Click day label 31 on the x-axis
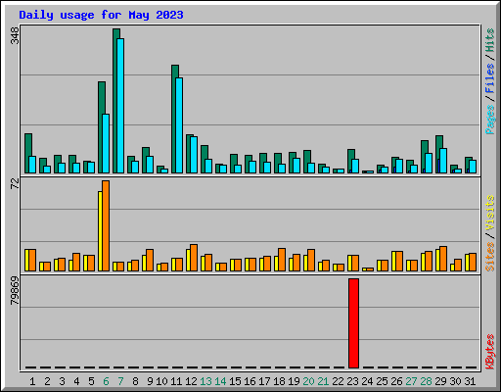This screenshot has width=501, height=392. (470, 381)
